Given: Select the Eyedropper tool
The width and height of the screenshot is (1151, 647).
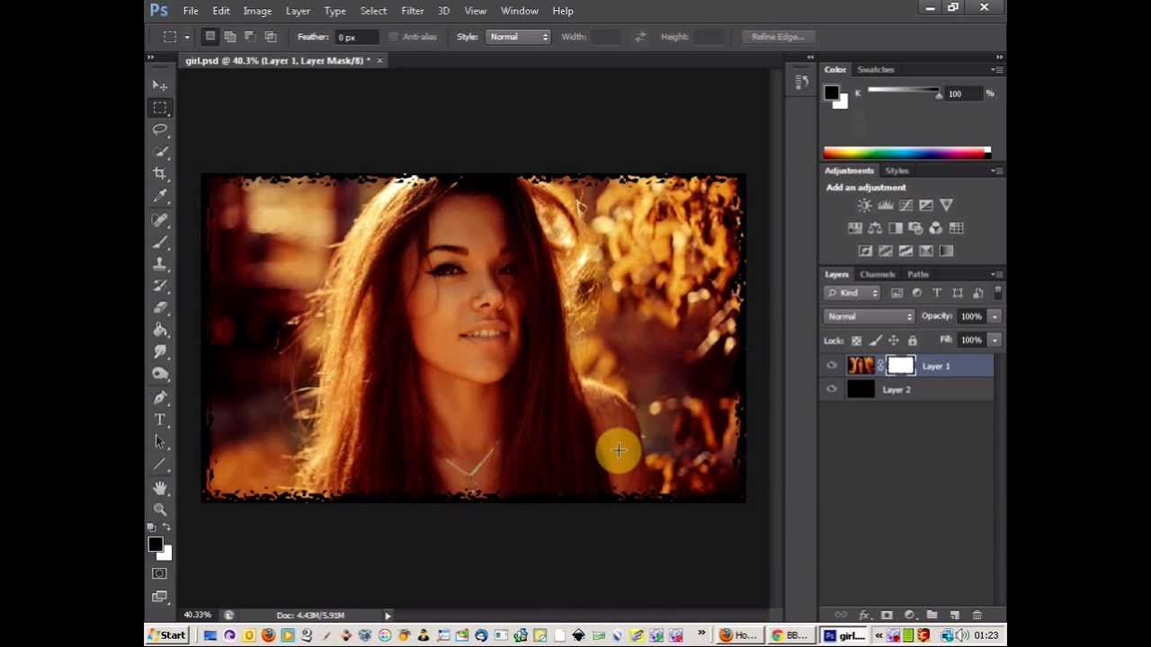Looking at the screenshot, I should pos(160,196).
